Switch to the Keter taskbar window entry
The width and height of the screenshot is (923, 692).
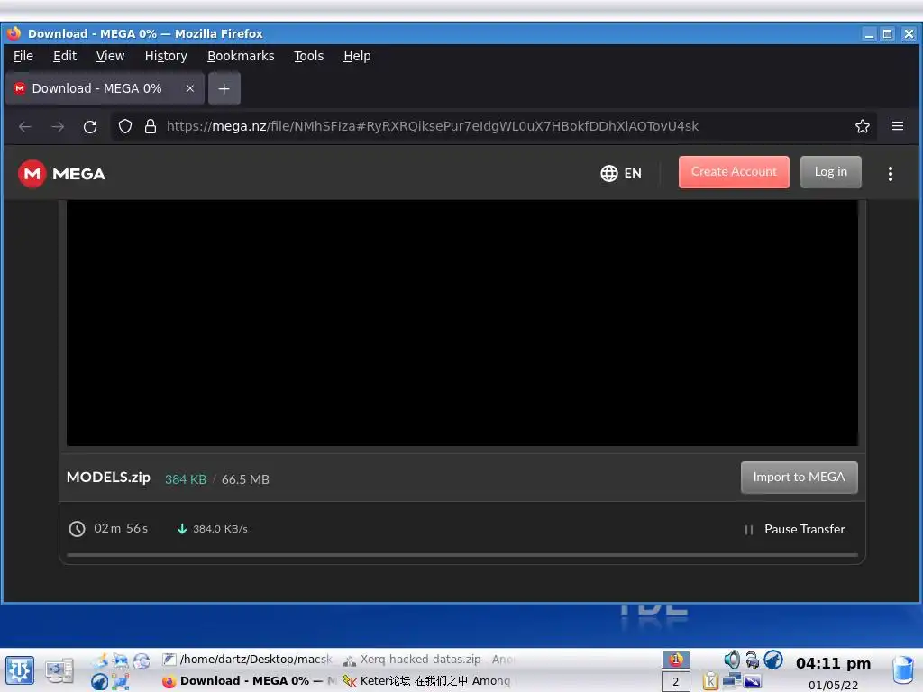[x=428, y=681]
